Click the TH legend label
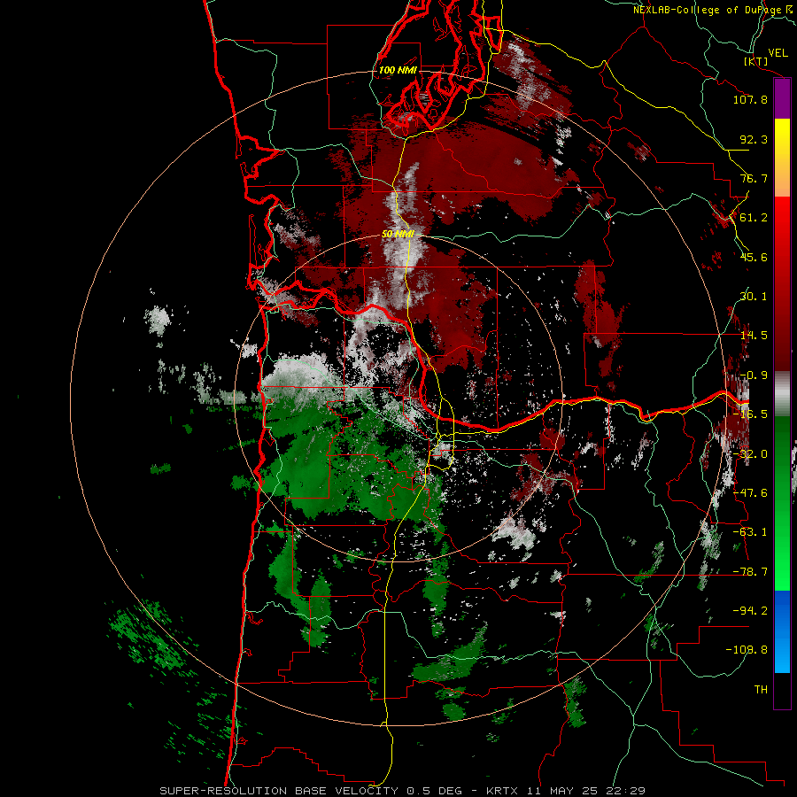 761,690
